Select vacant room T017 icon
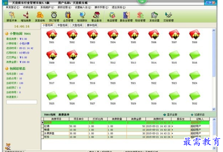Viewport: 223px width, 152px height. 52,76
